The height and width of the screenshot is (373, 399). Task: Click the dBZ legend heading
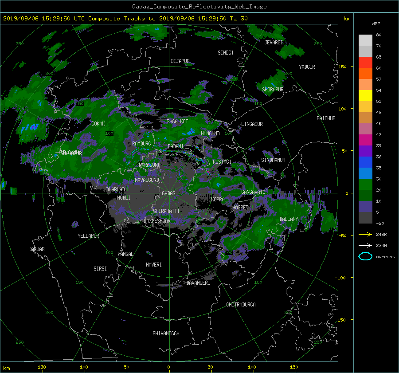376,24
